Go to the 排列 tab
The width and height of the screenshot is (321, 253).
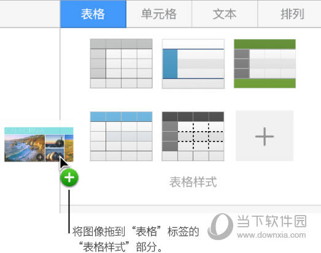tap(289, 14)
